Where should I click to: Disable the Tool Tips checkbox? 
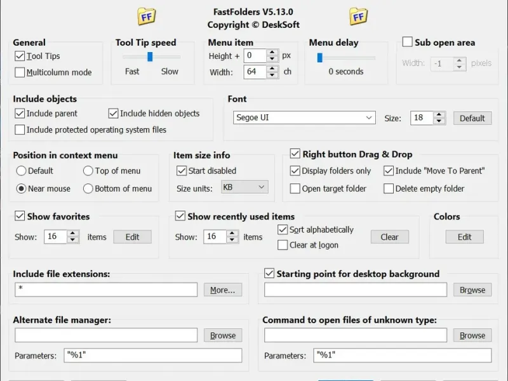coord(20,57)
